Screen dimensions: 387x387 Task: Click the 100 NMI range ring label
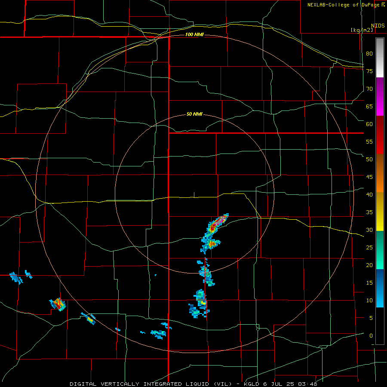(194, 34)
